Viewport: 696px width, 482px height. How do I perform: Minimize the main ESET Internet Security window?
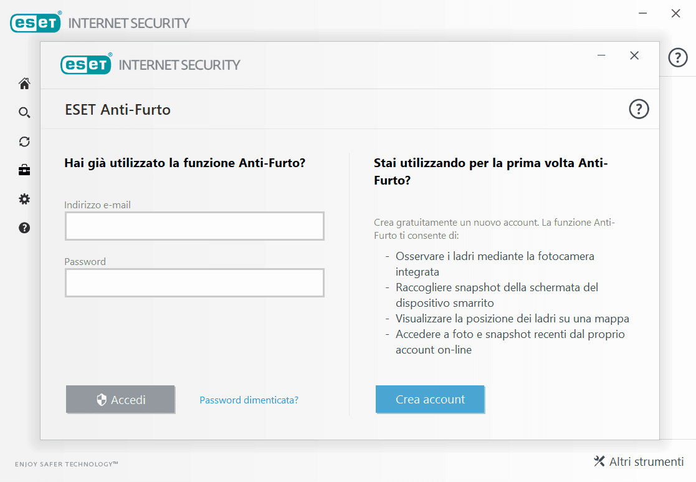643,13
